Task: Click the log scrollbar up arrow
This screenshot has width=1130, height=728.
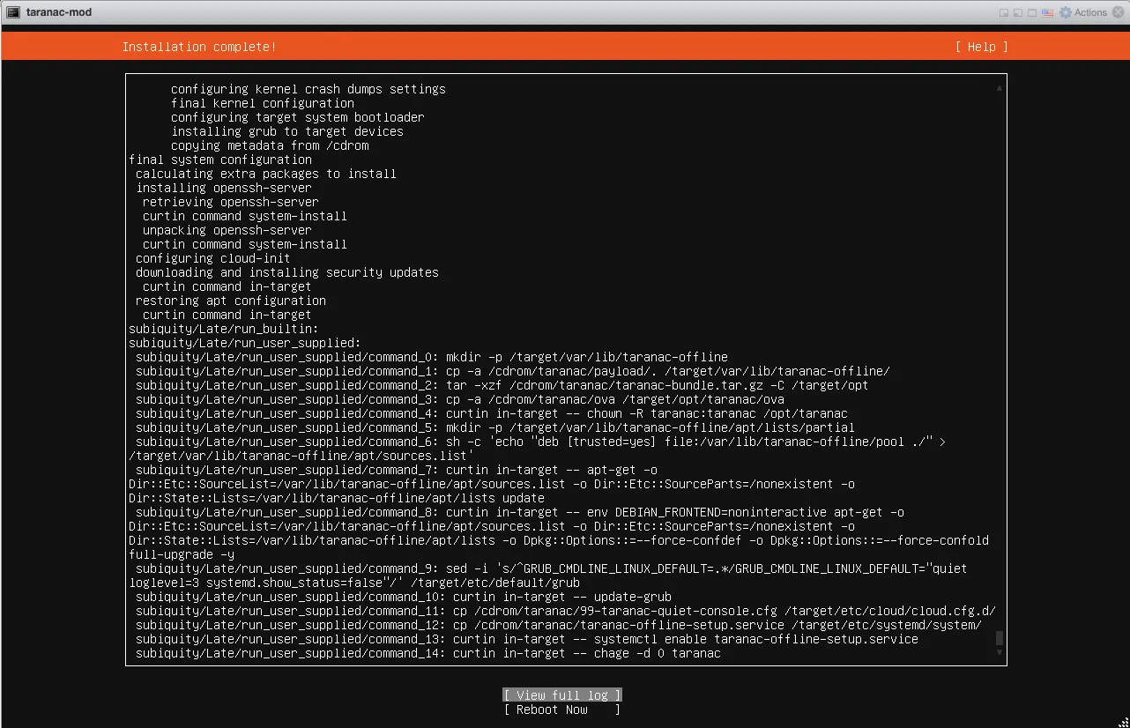Action: (x=1000, y=89)
